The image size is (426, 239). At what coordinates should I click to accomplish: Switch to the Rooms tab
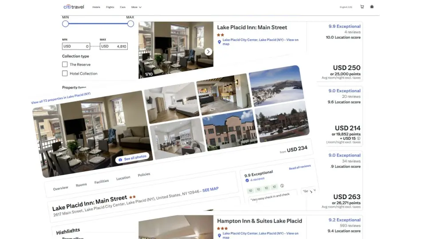point(81,185)
